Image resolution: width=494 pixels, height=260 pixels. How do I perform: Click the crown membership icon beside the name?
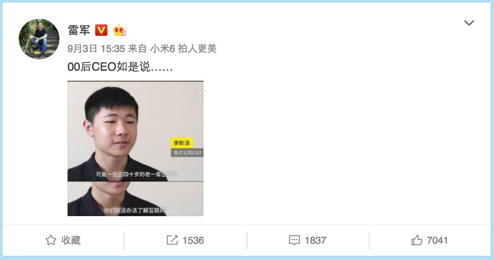[x=119, y=30]
